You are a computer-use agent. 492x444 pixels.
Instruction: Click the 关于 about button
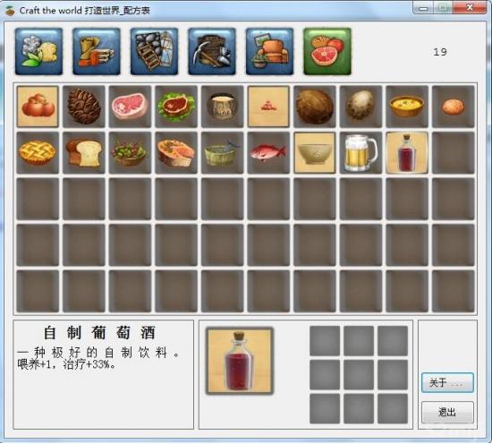(x=447, y=382)
